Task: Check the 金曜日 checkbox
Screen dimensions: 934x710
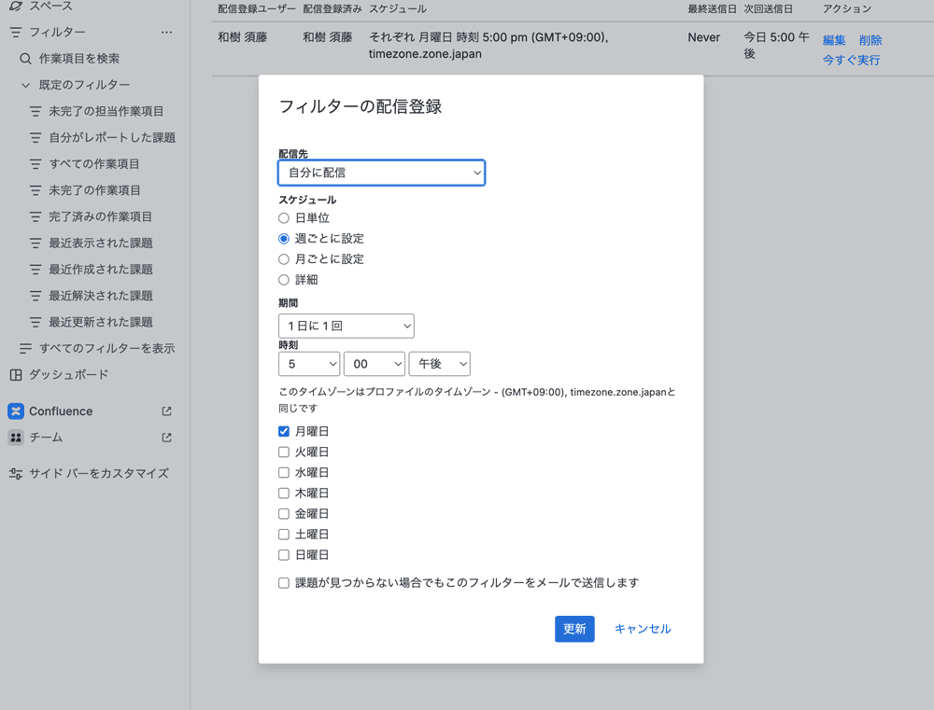Action: tap(283, 513)
